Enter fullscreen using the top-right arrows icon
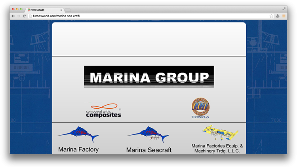This screenshot has width=297, height=168. pyautogui.click(x=284, y=9)
